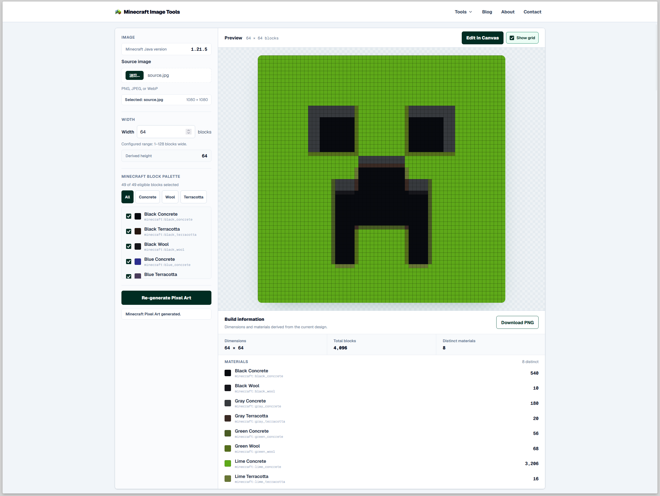
Task: Click the Dimensions value 64 × 64
Action: 234,348
